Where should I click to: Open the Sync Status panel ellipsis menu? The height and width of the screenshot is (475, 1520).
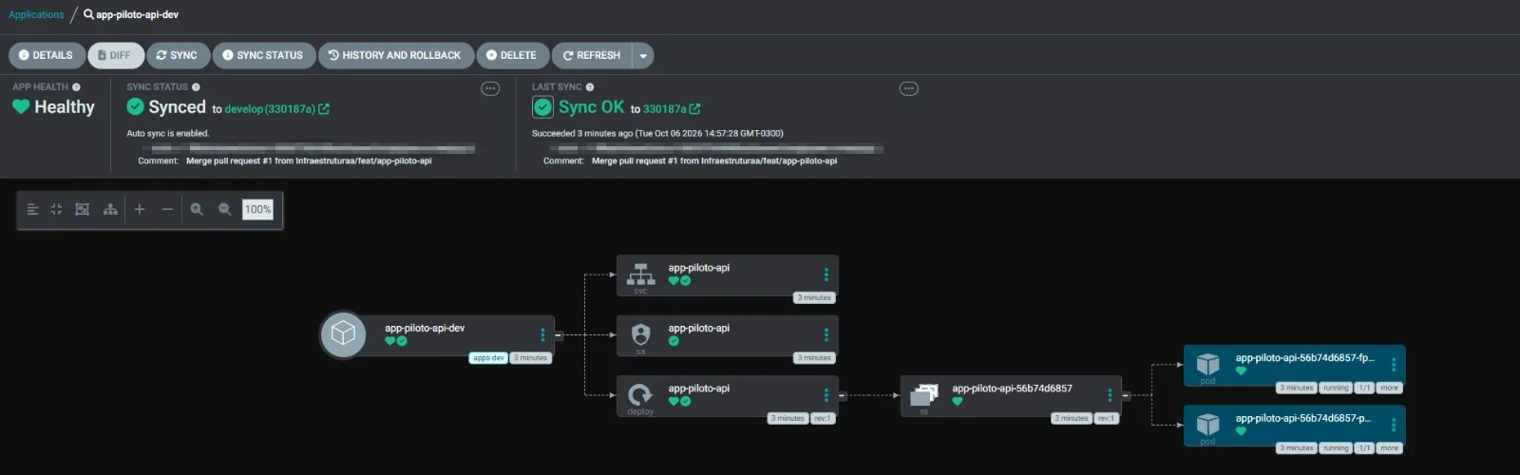[x=490, y=88]
